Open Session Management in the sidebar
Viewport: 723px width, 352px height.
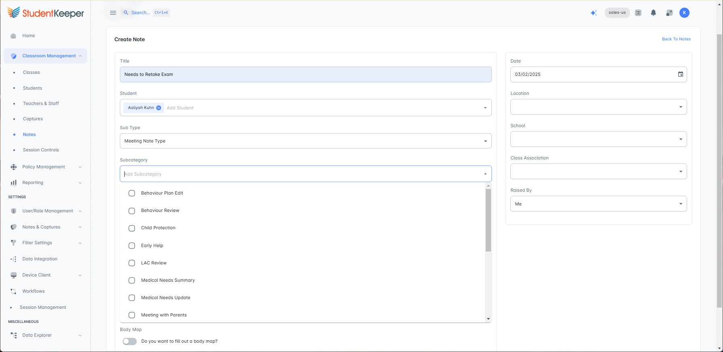[x=43, y=308]
